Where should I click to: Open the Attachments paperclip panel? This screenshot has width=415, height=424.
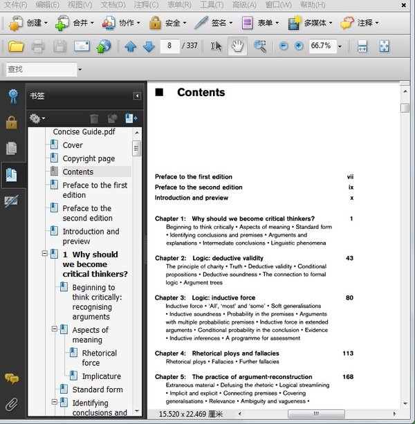11,405
